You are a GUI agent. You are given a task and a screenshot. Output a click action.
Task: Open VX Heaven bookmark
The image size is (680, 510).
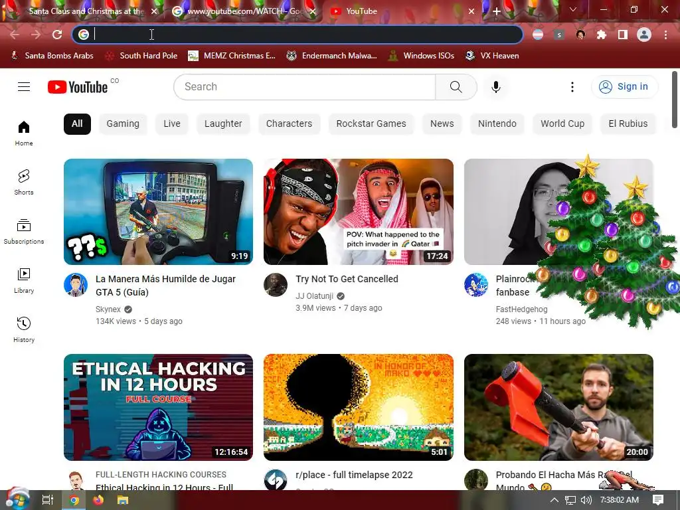tap(492, 56)
